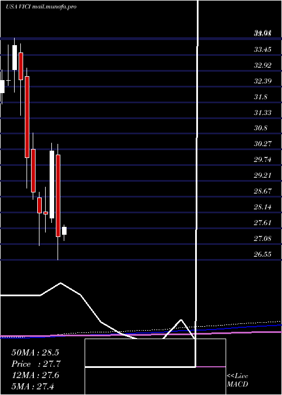282x395 pixels.
Task: Select the 31.8 price axis label
Action: [261, 97]
